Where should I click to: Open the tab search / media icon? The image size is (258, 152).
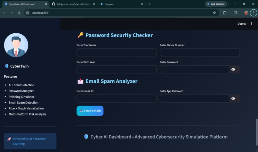(x=236, y=13)
